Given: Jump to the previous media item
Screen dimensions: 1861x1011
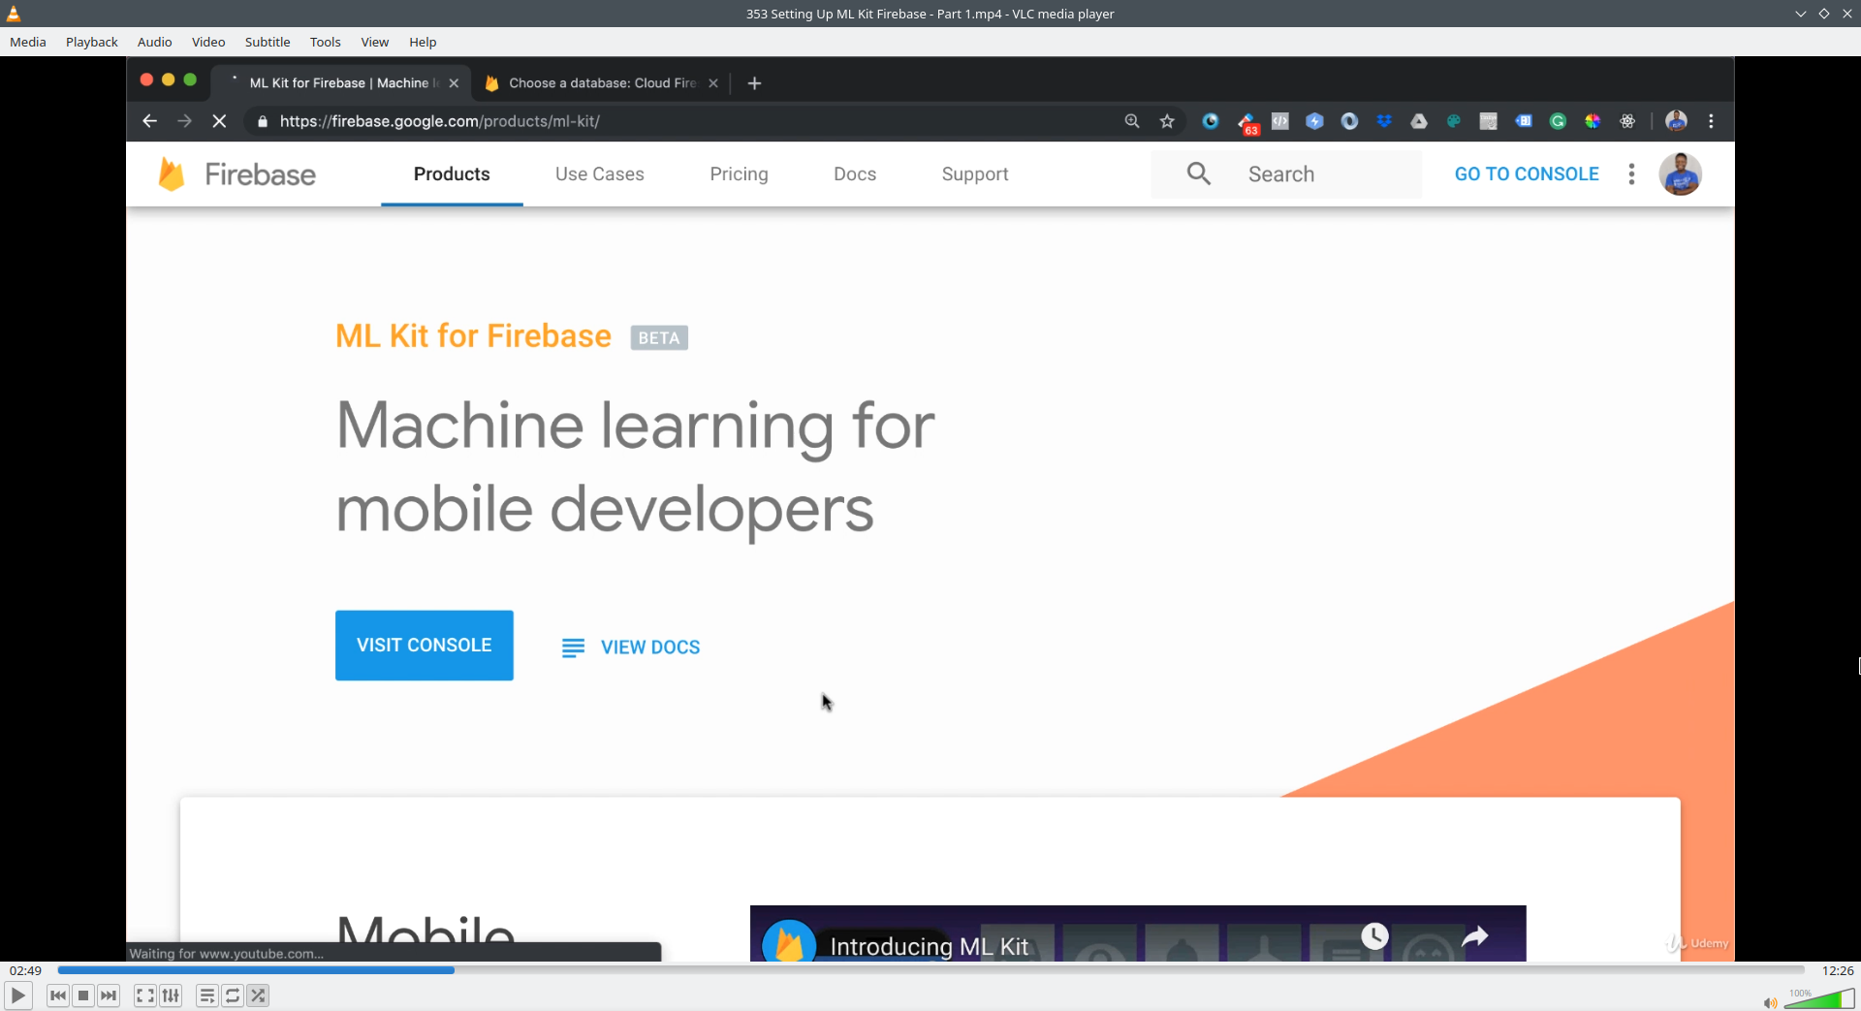Looking at the screenshot, I should click(58, 995).
